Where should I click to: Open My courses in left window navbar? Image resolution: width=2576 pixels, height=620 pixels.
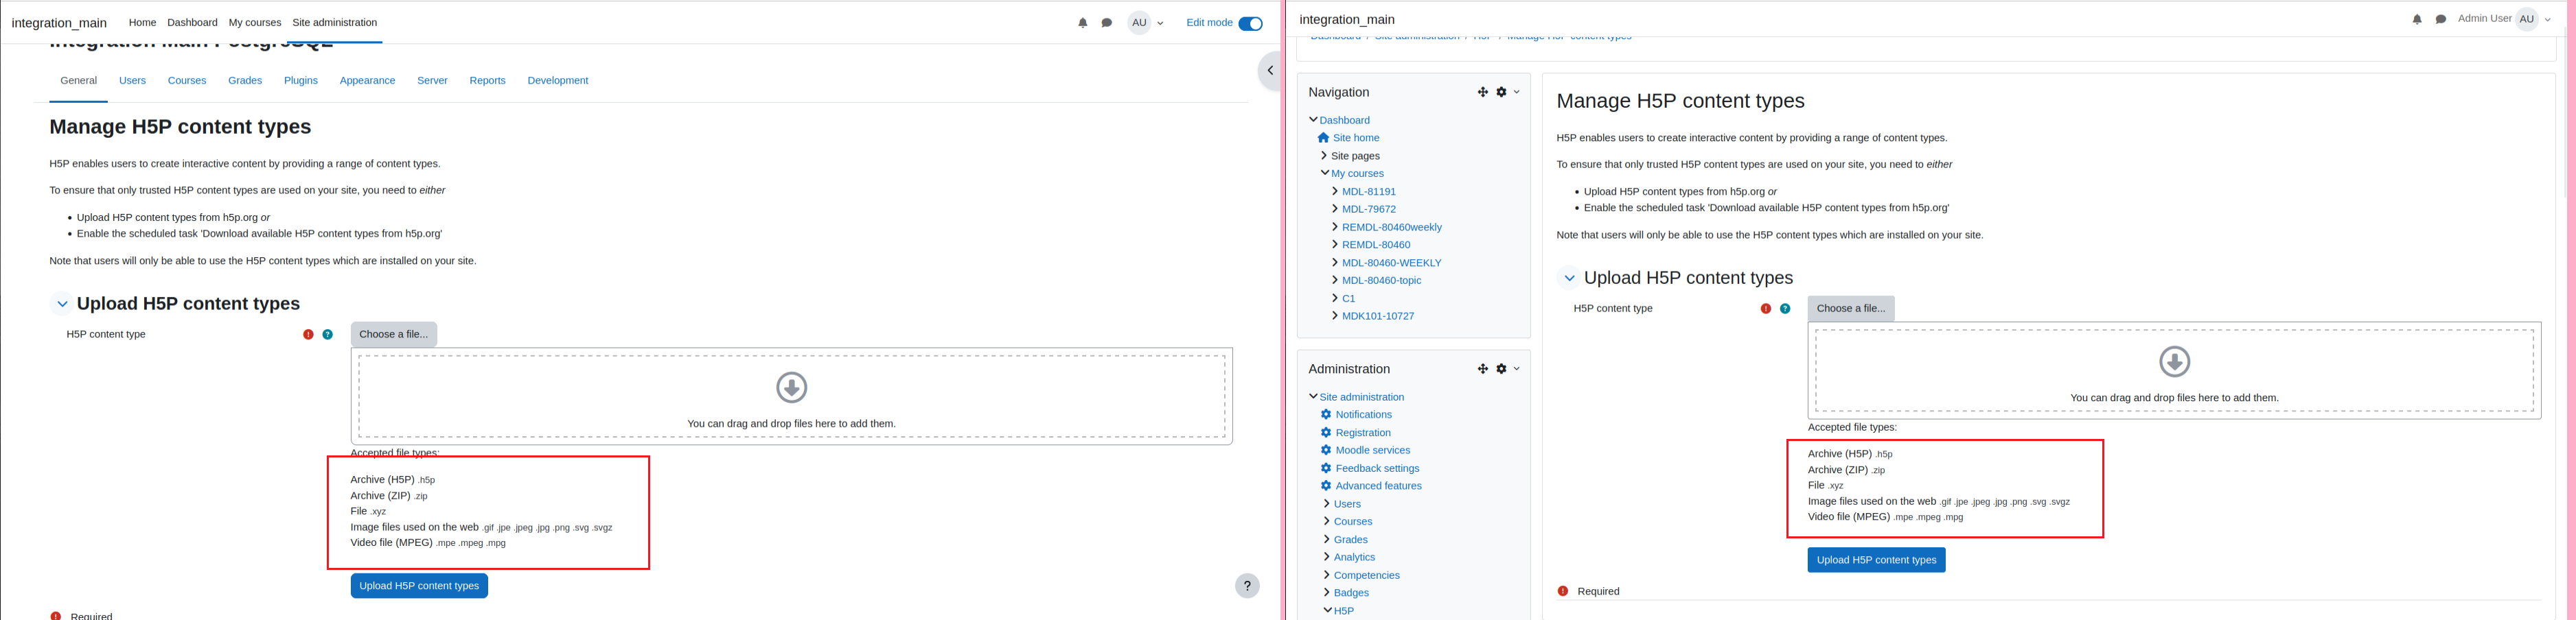coord(255,22)
